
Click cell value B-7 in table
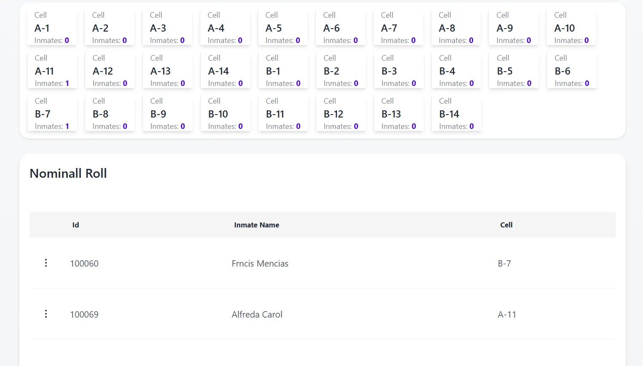(x=504, y=264)
